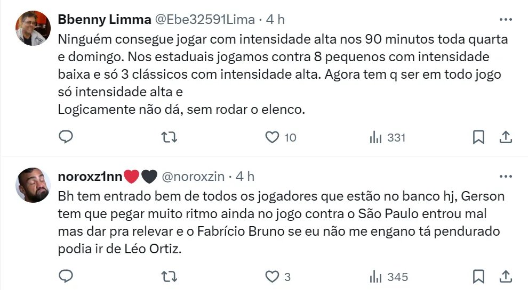
Task: Open noroxz1nn's profile avatar
Action: pos(33,185)
